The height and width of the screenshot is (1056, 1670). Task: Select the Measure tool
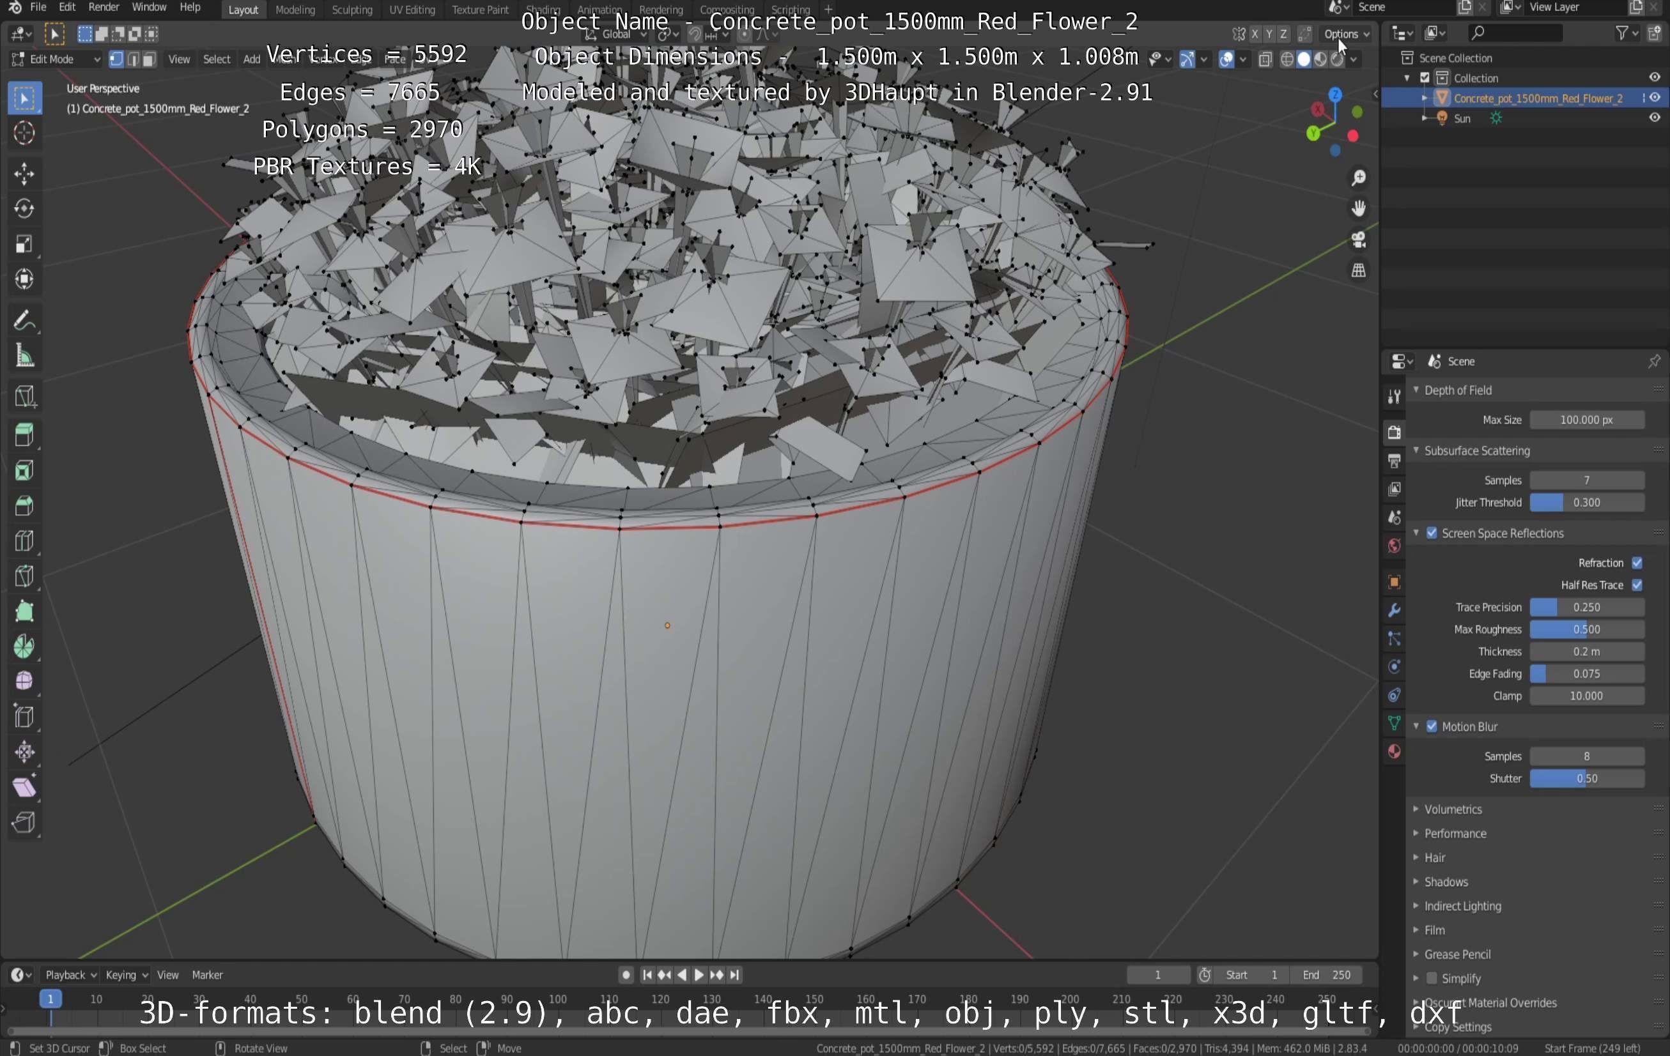[x=24, y=356]
